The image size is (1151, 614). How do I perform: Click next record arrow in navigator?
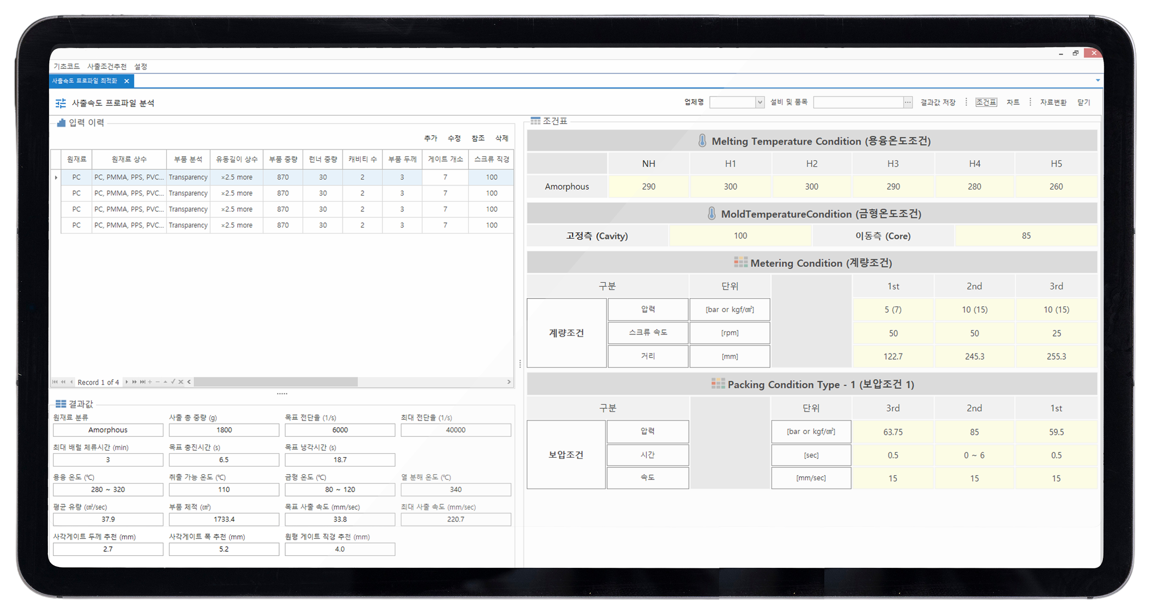(x=127, y=382)
